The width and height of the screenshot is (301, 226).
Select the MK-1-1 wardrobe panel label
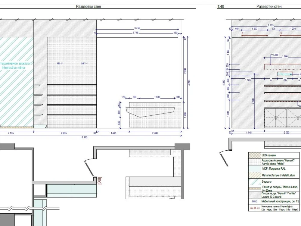pos(60,64)
